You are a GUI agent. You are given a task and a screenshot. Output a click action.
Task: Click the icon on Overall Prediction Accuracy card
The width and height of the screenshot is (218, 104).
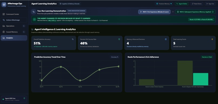[73, 39]
